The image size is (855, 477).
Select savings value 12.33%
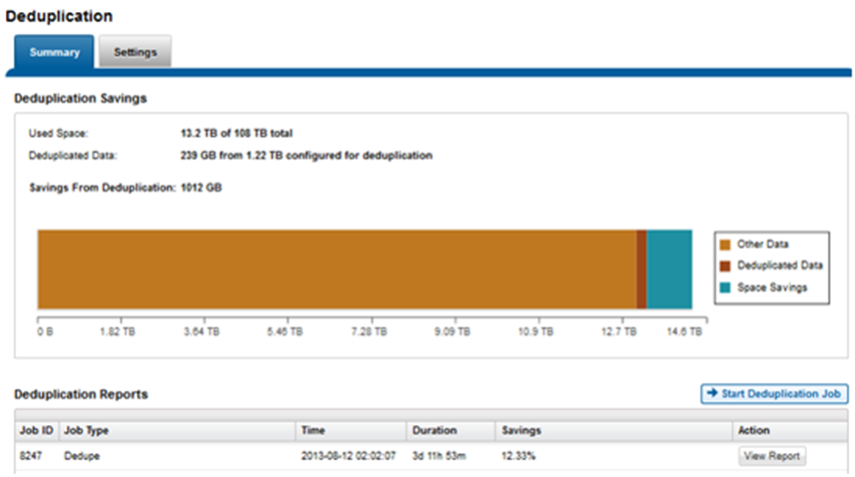(x=518, y=456)
